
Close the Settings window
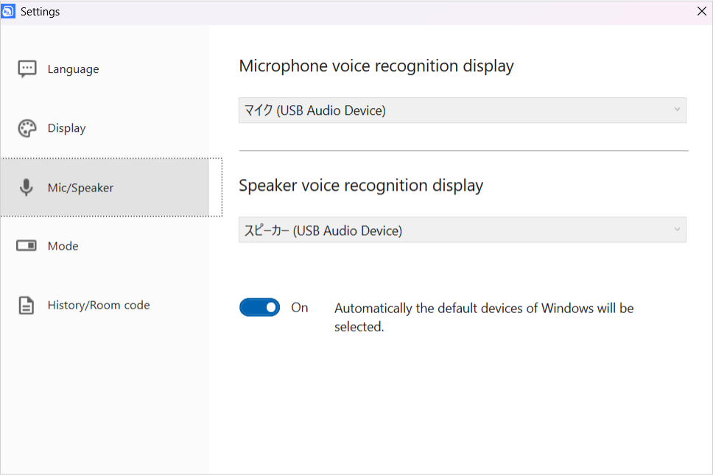[702, 11]
